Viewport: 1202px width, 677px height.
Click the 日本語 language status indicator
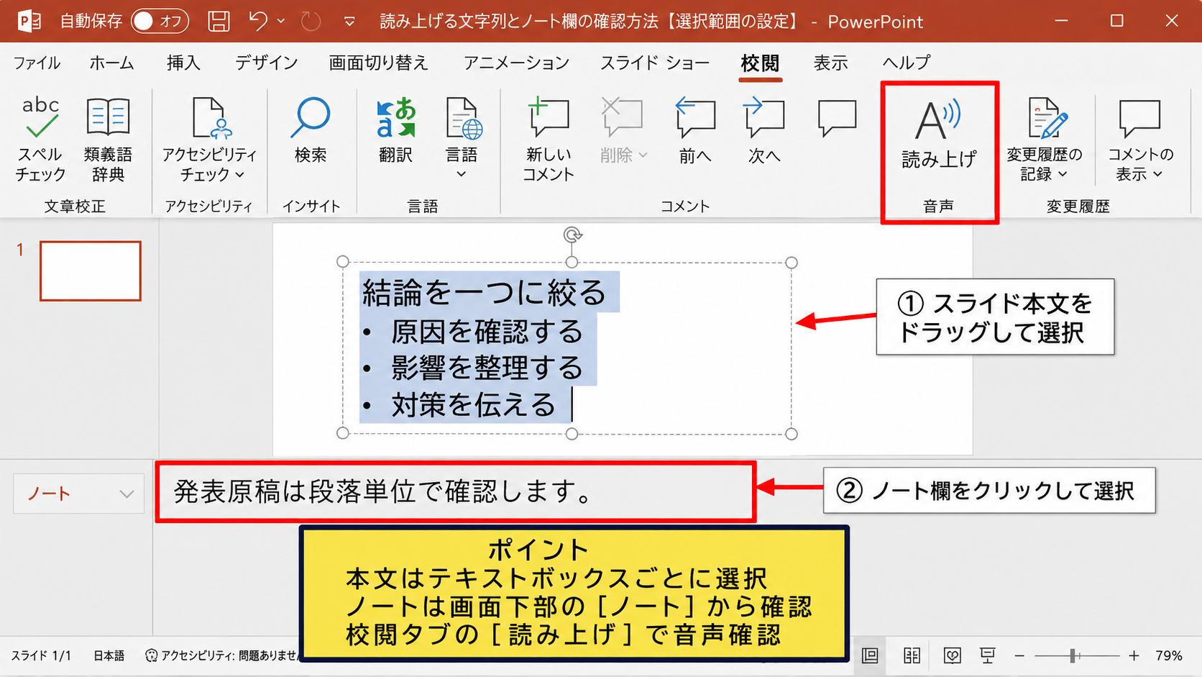[x=109, y=655]
